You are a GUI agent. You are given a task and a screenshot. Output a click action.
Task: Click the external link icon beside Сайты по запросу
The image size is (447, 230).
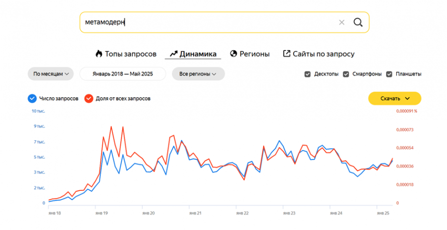coord(287,54)
